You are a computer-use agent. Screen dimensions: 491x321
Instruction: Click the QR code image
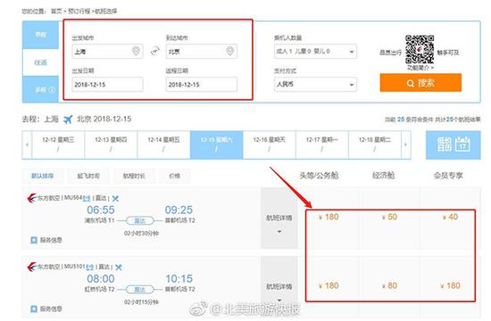(420, 49)
